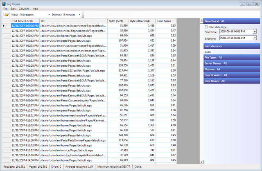Open the View dropdown showing All requests
The image size is (262, 171).
49,15
